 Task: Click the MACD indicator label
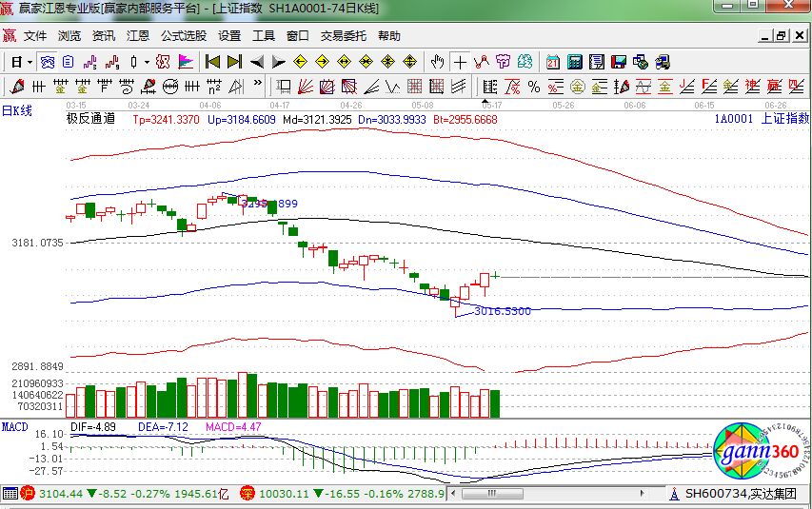pos(15,427)
